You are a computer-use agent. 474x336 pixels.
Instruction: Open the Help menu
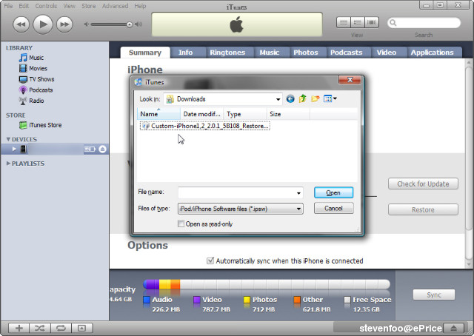[140, 6]
